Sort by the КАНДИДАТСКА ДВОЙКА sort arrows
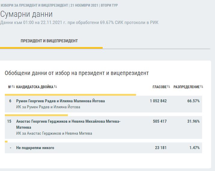Image resolution: width=215 pixels, height=171 pixels. [x=56, y=87]
